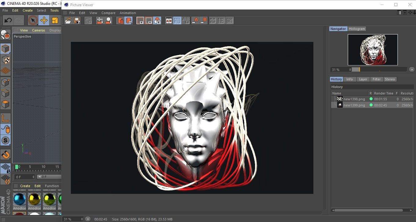
Task: Click the Workplane orange grid icon
Action: point(5,71)
